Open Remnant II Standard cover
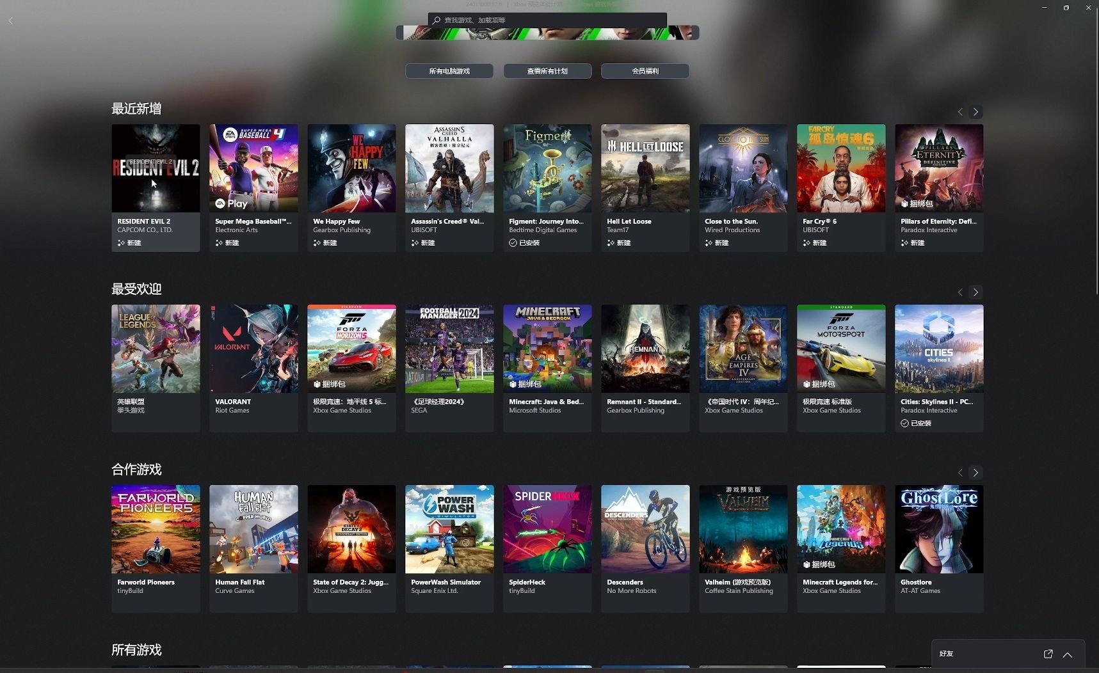The image size is (1099, 673). [645, 349]
